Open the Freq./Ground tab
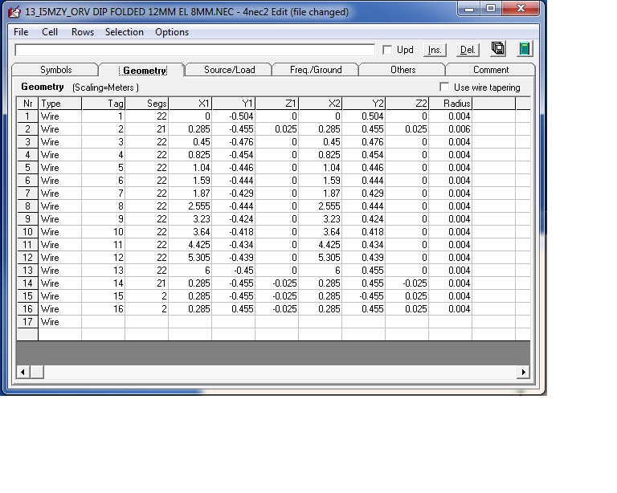 pos(316,70)
